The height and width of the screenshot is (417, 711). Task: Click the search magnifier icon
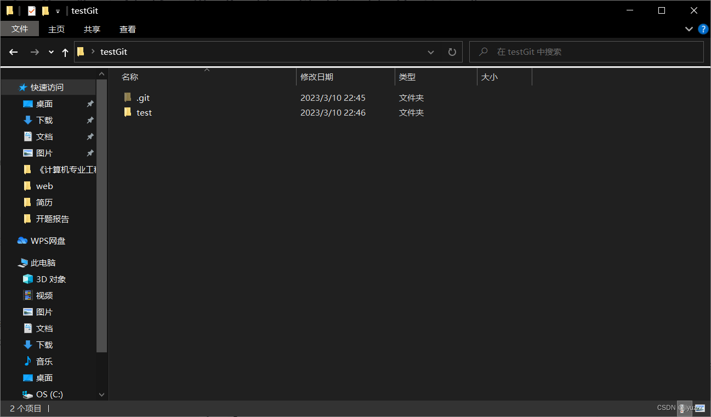click(484, 52)
